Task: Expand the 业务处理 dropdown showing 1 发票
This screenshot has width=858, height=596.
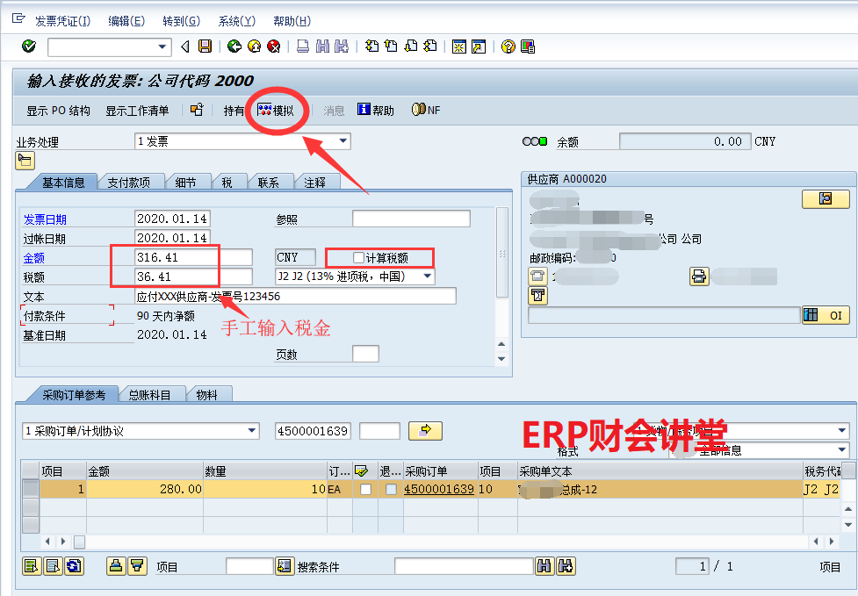Action: (x=343, y=141)
